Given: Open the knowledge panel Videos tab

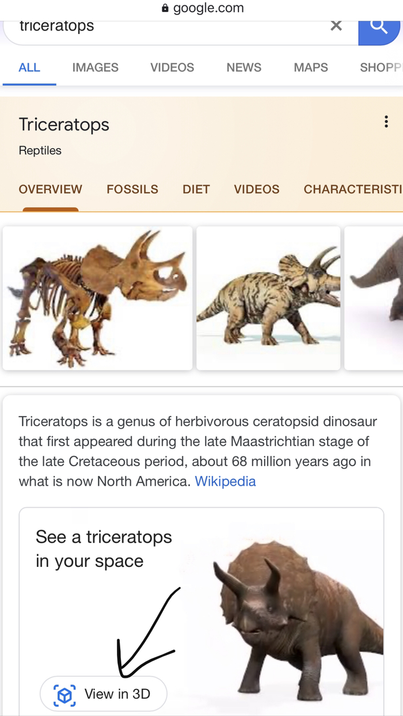Looking at the screenshot, I should click(256, 189).
